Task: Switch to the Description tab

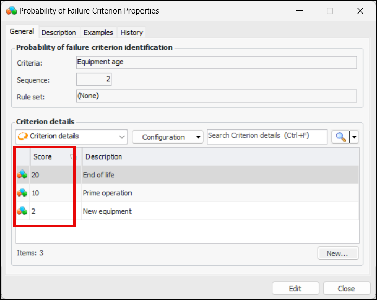Action: point(59,32)
